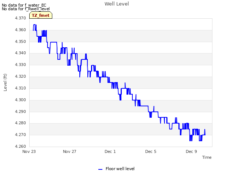Click the 4.330 y-axis label
The image size is (234, 176).
click(20, 65)
